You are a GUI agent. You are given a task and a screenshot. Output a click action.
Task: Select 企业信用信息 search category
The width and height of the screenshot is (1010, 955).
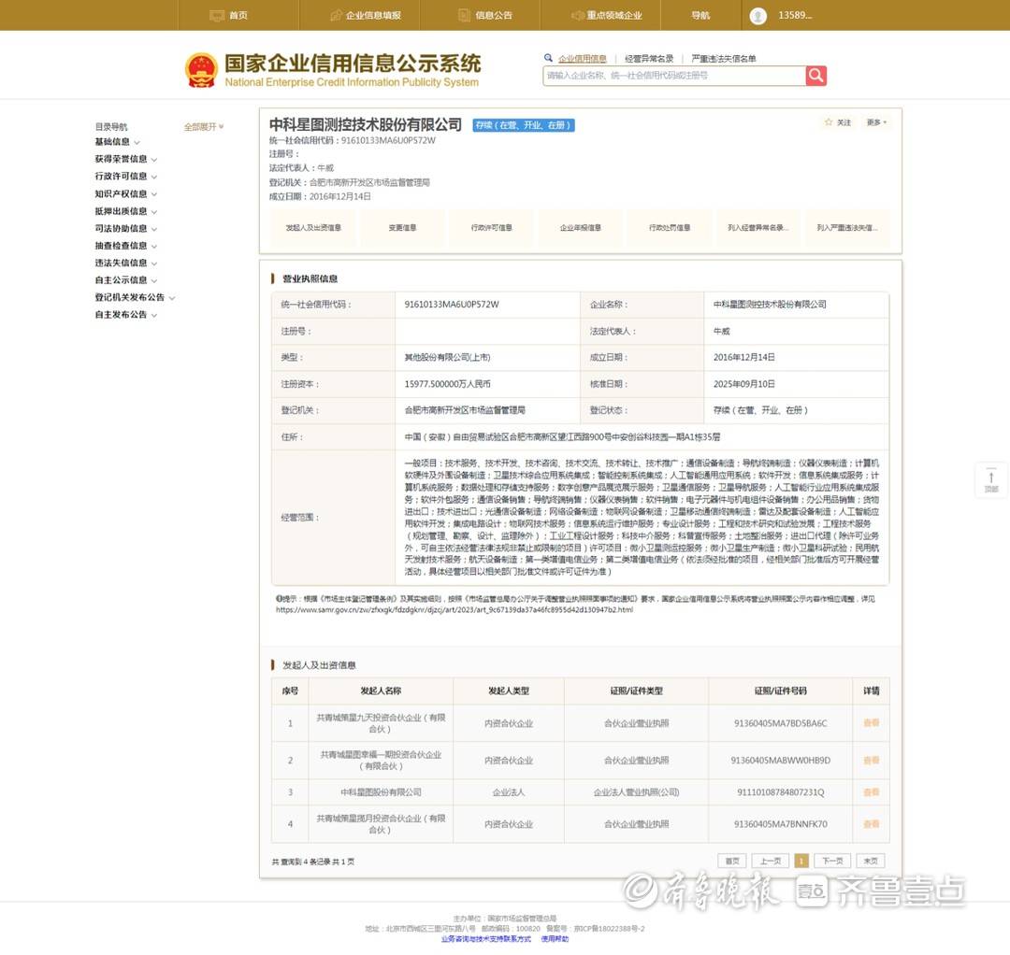tap(583, 59)
